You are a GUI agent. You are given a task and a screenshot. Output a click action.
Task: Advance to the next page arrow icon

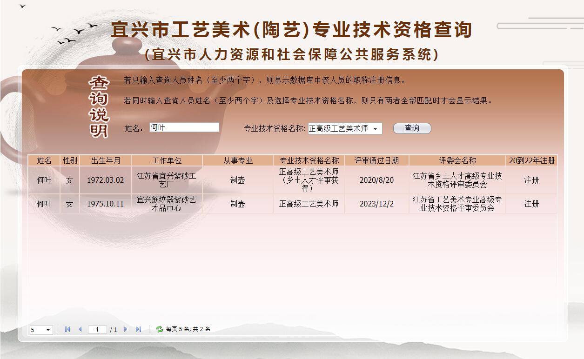[125, 330]
